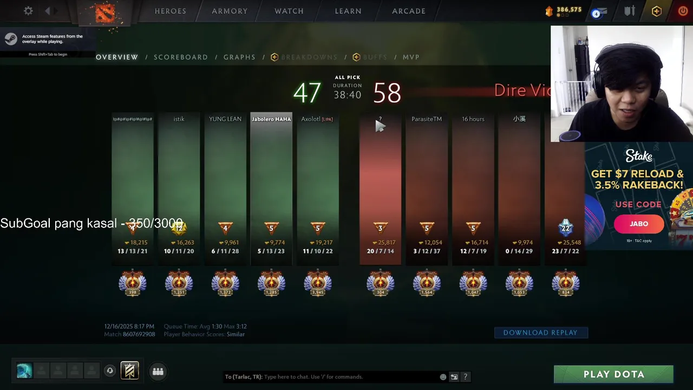Select player column Jabolero HAHA

pos(271,189)
